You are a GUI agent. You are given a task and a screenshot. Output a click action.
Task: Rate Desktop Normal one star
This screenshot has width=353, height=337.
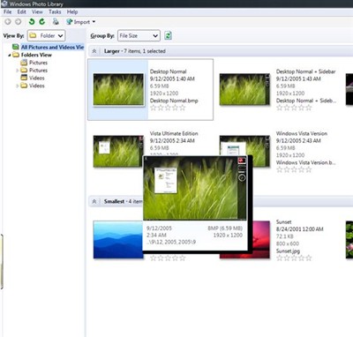(153, 108)
